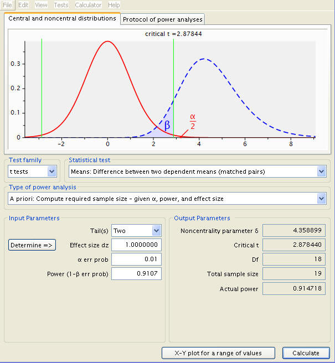Open the Tail(s) dropdown
This screenshot has height=363, width=335.
(136, 231)
